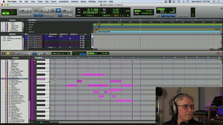Open the File menu
Image resolution: width=223 pixels, height=125 pixels.
pyautogui.click(x=21, y=1)
